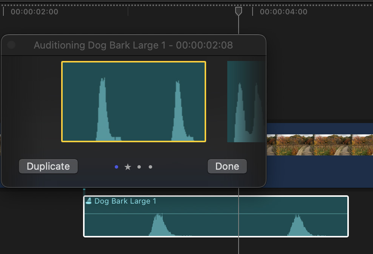Choose the next audition waveform on the right
The image size is (373, 254).
point(246,102)
